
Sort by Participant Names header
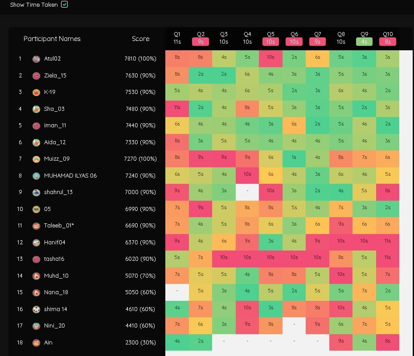coord(52,39)
